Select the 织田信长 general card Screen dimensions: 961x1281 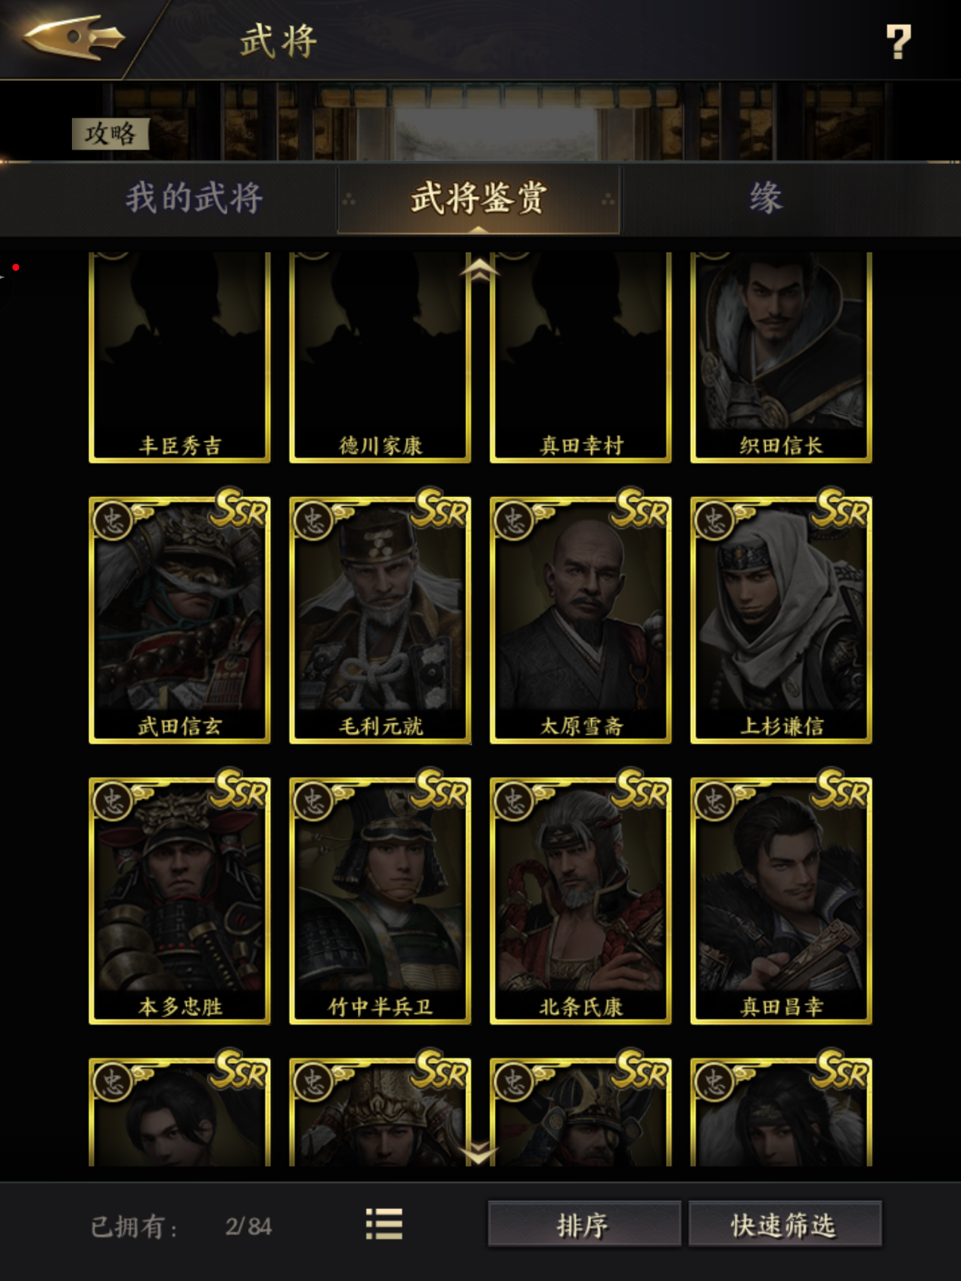pos(781,356)
